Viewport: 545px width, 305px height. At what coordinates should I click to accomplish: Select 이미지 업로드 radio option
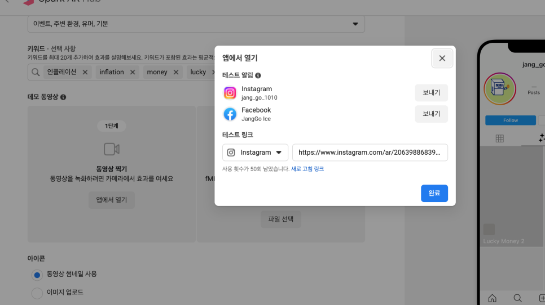tap(37, 293)
